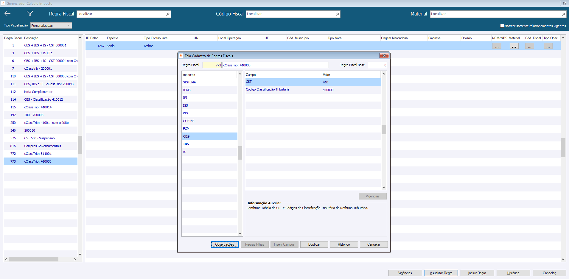
Task: Click the Duplicar button
Action: 314,244
